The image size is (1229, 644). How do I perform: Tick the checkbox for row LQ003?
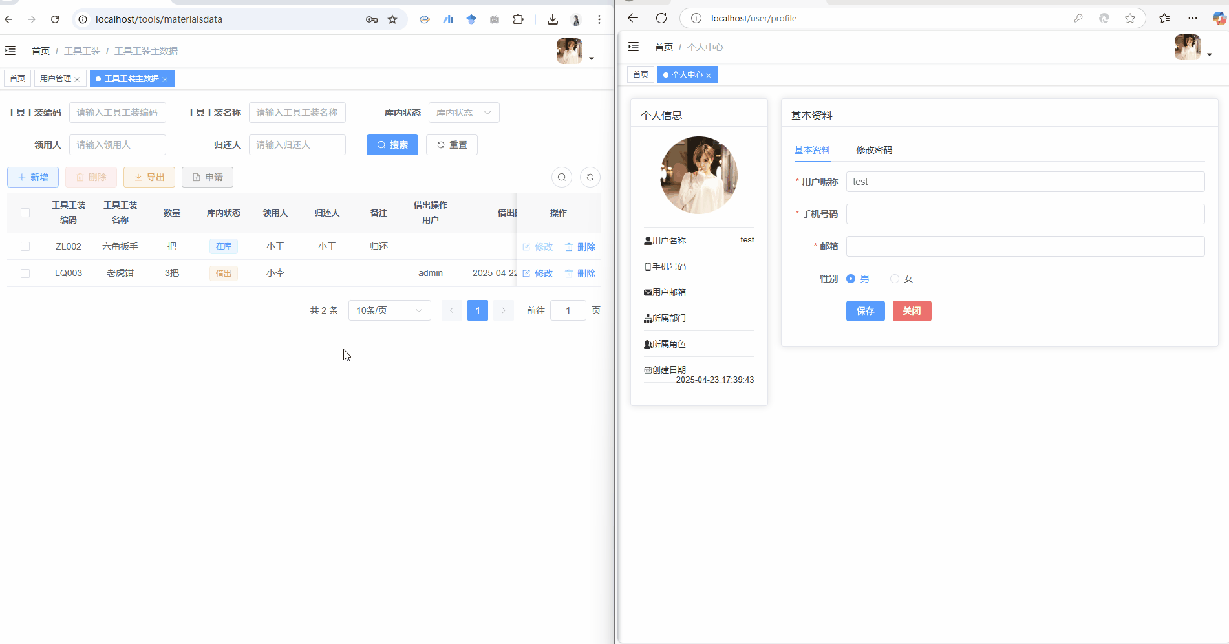[25, 274]
